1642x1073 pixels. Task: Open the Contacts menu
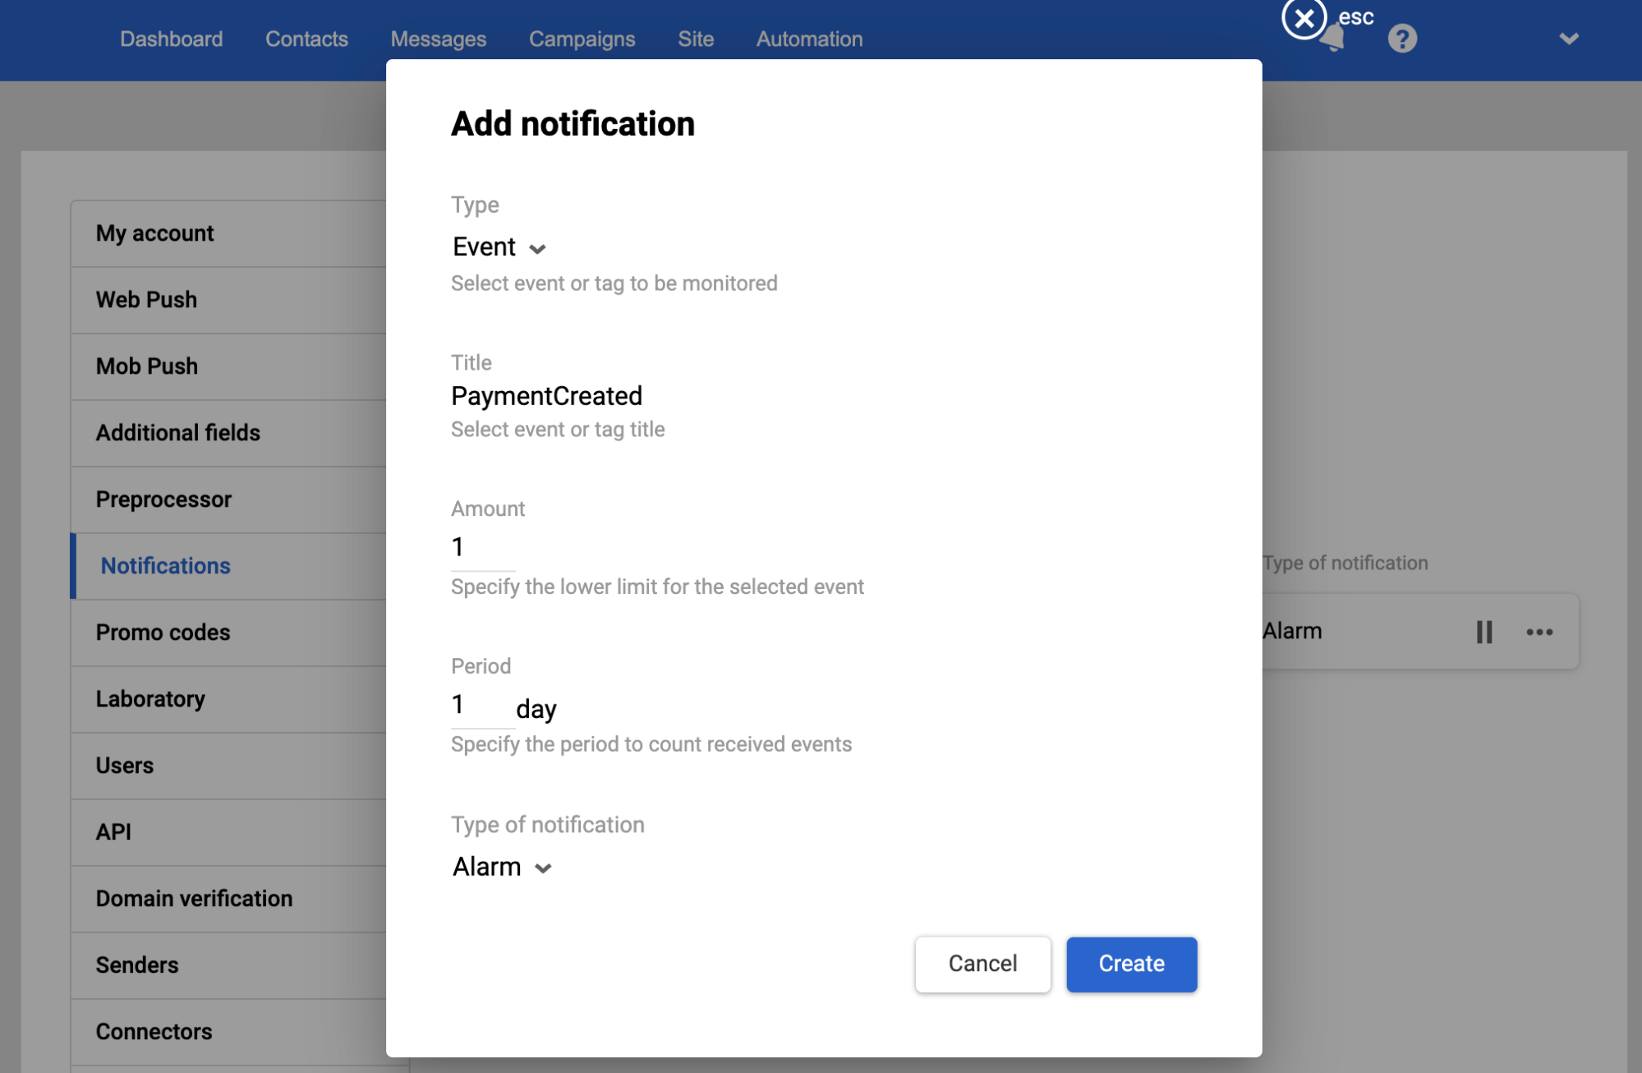point(306,39)
